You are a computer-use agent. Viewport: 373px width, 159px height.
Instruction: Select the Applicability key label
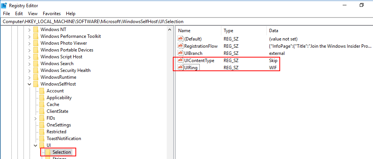(59, 98)
